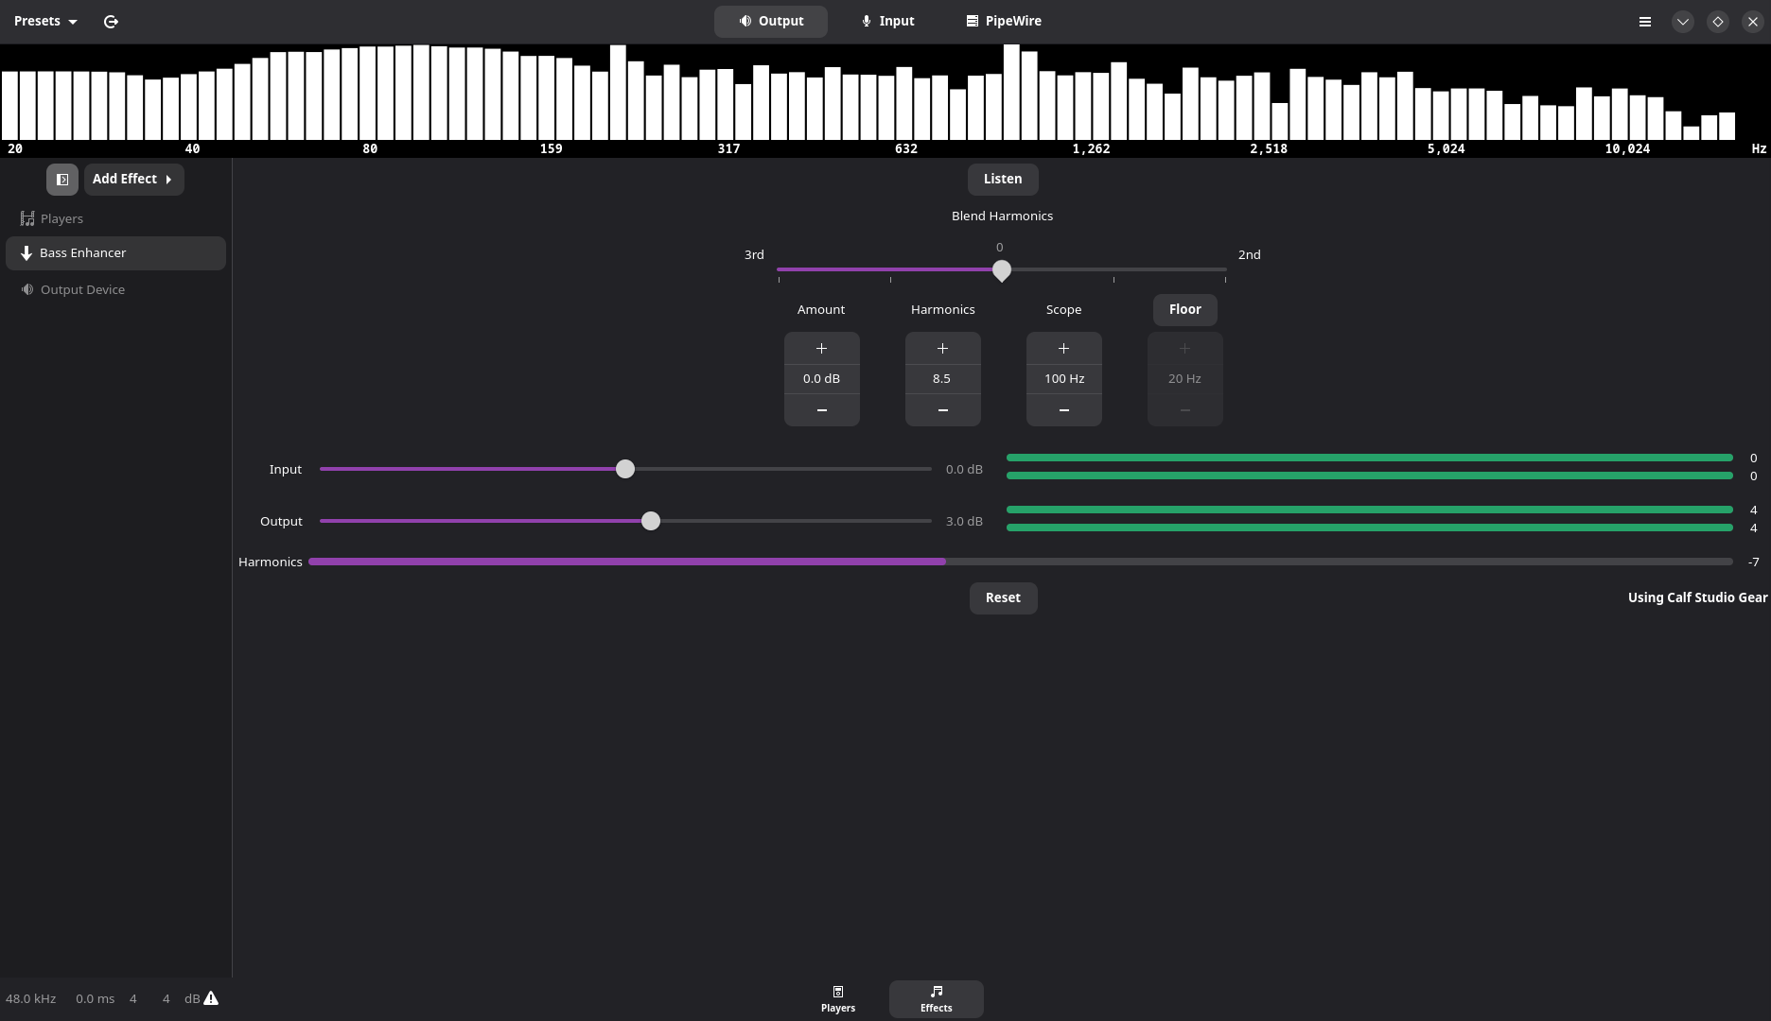Switch to the Players view at bottom
The image size is (1771, 1021).
(837, 998)
